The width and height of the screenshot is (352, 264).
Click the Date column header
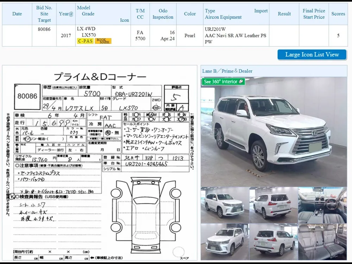(x=17, y=14)
